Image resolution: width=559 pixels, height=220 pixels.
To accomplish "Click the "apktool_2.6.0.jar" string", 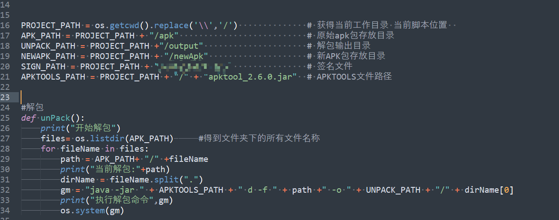I will click(x=250, y=76).
